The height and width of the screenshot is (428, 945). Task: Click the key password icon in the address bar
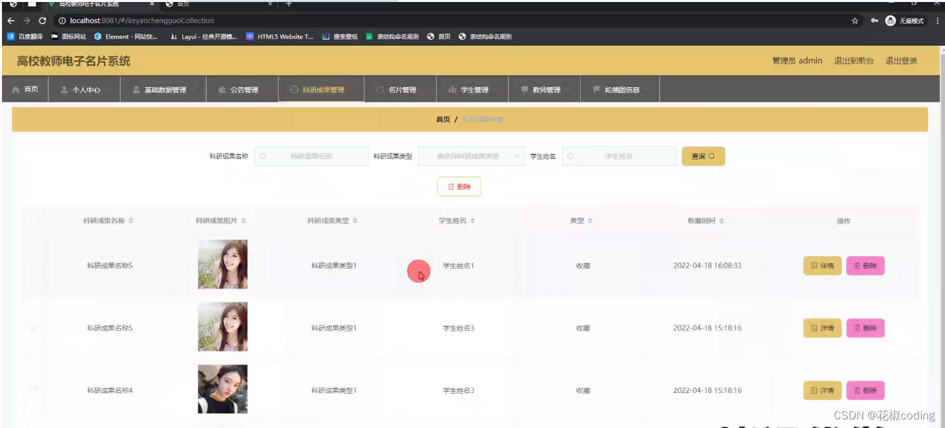874,21
